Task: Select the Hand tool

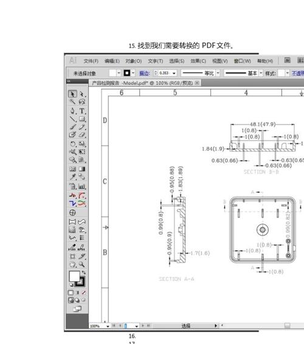Action: [72, 264]
